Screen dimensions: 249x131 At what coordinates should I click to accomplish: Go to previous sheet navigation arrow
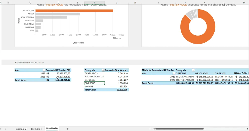coord(1,129)
